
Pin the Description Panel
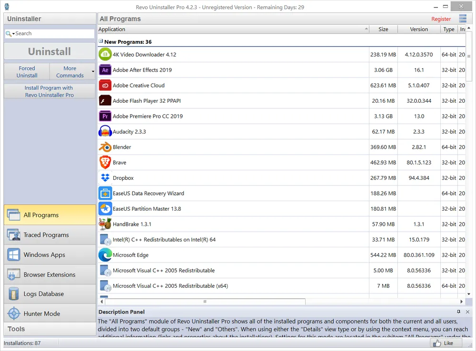click(459, 312)
